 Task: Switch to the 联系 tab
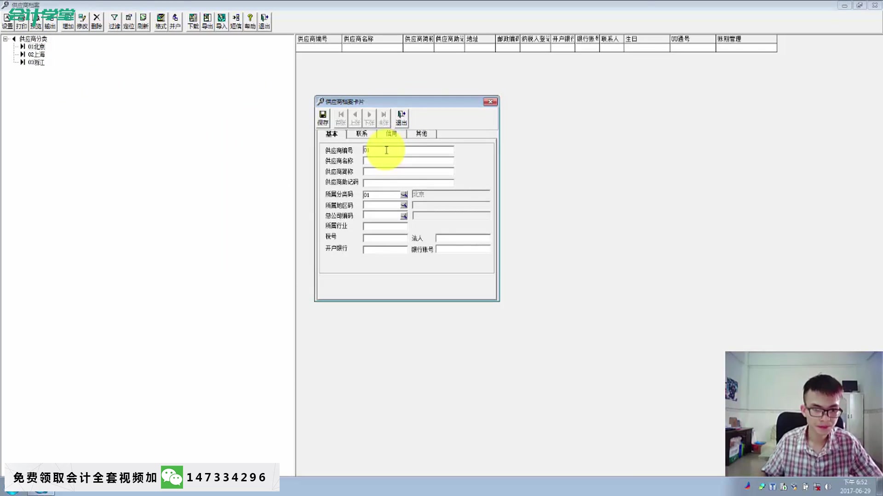point(361,134)
